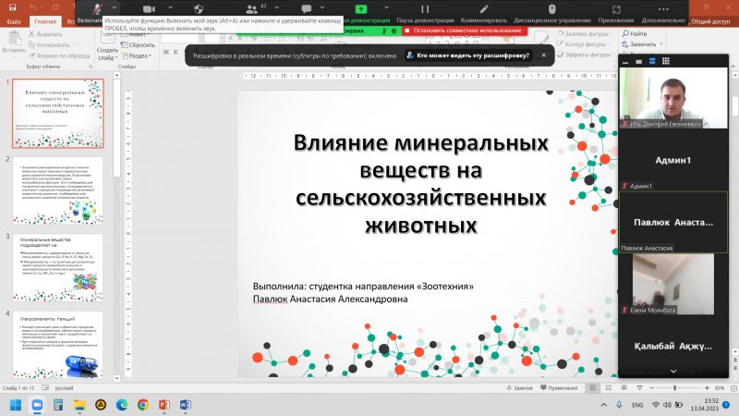Click Админ1 participant tile
Image resolution: width=739 pixels, height=416 pixels.
pos(673,160)
